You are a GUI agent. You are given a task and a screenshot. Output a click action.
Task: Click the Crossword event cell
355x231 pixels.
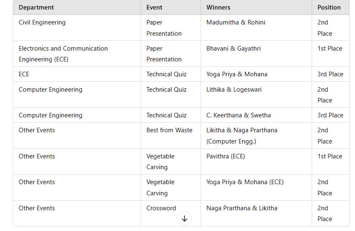(171, 214)
